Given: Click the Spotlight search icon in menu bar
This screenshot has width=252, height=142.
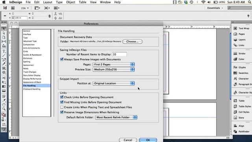Looking at the screenshot, I should tap(249, 2).
